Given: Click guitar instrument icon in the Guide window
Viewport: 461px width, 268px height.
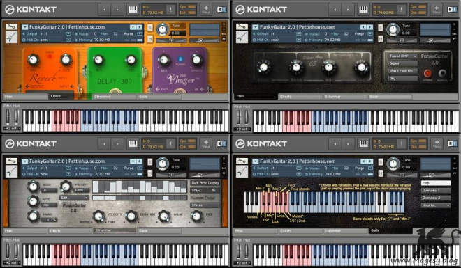Looking at the screenshot, I should pyautogui.click(x=242, y=172).
